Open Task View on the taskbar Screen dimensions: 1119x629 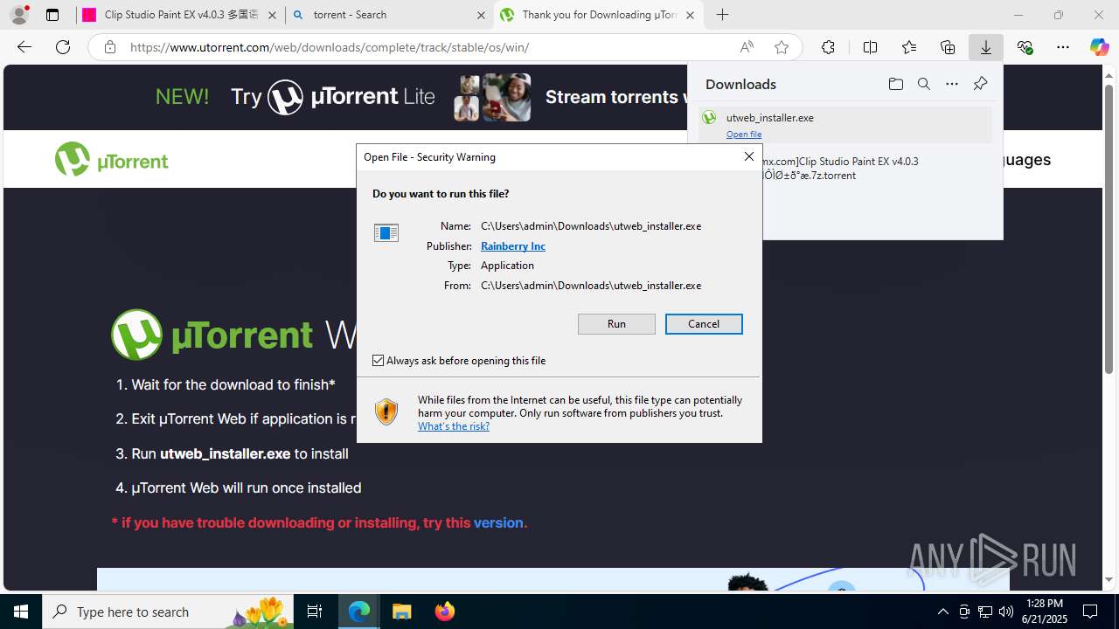[x=315, y=612]
